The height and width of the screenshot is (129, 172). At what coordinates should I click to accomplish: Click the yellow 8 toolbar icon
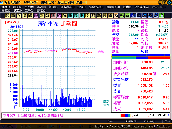coord(87,15)
